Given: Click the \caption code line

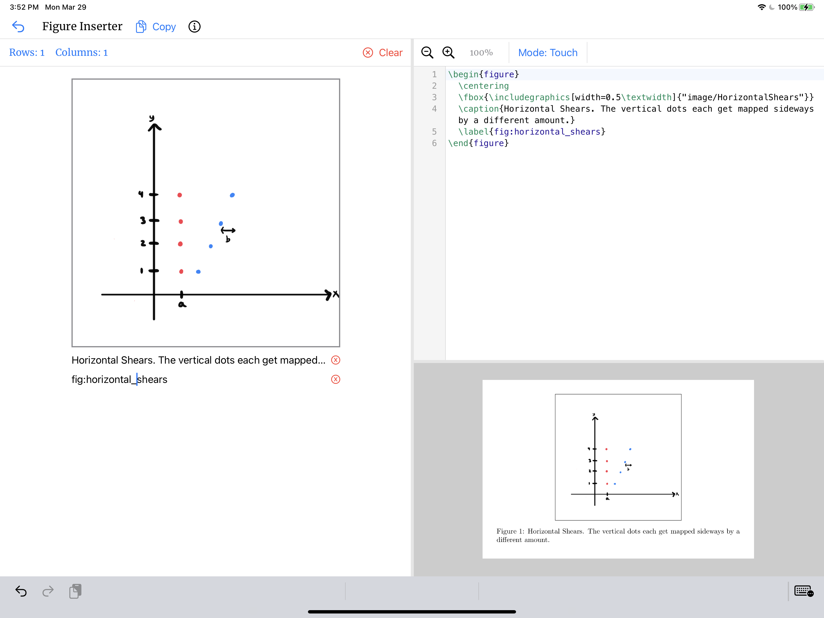Looking at the screenshot, I should [x=635, y=114].
